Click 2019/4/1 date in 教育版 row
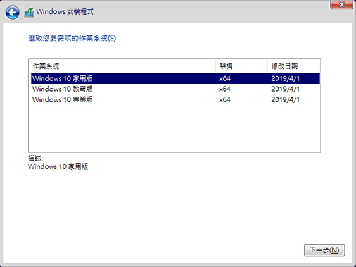The width and height of the screenshot is (356, 267). coord(286,89)
